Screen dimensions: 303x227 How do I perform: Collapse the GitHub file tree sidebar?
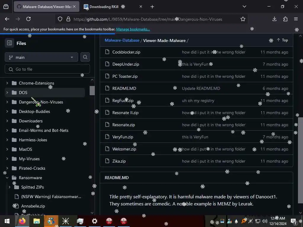(x=9, y=43)
